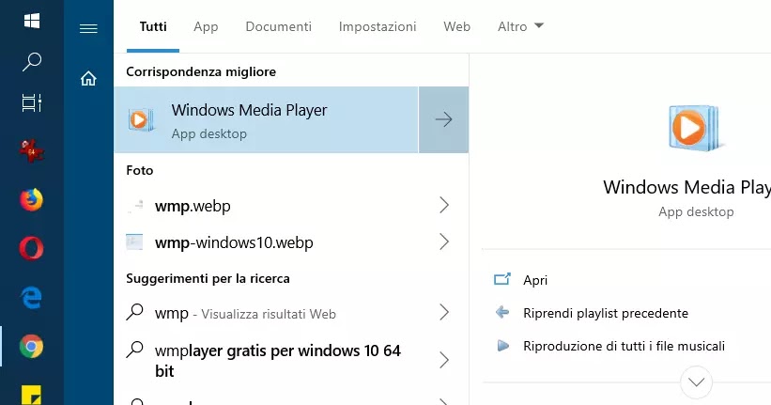The image size is (771, 405).
Task: Launch Opera from the taskbar
Action: tap(32, 248)
